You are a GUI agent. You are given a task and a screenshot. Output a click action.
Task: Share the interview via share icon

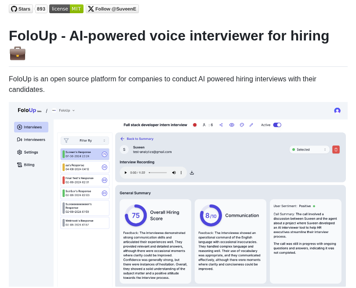[x=221, y=125]
